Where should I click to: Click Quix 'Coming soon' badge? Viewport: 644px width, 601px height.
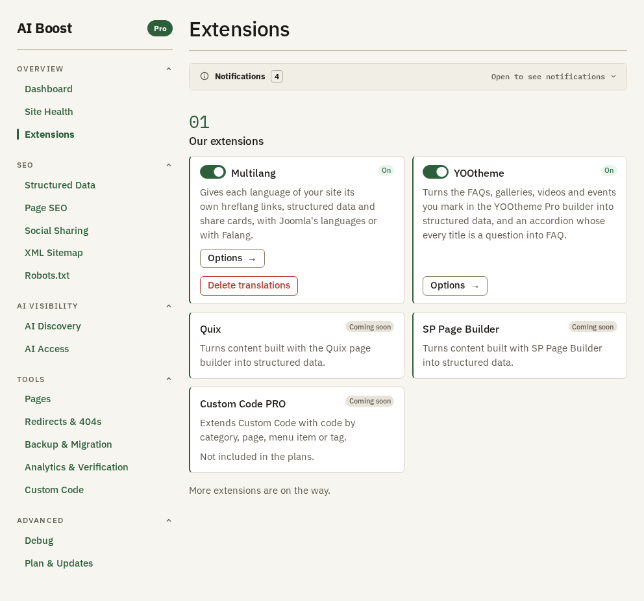(369, 327)
